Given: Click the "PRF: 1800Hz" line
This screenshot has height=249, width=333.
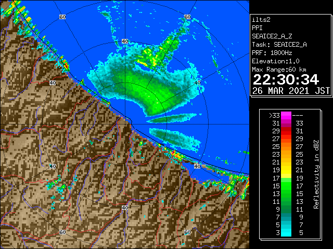Looking at the screenshot, I should 272,53.
